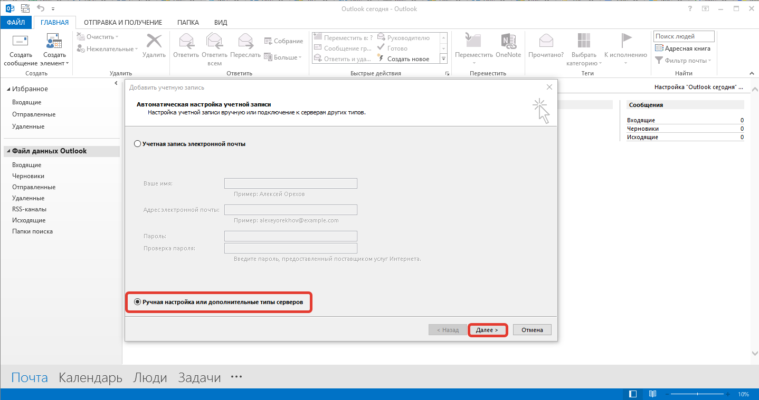Open Address book (Адресная книга)

click(x=683, y=48)
